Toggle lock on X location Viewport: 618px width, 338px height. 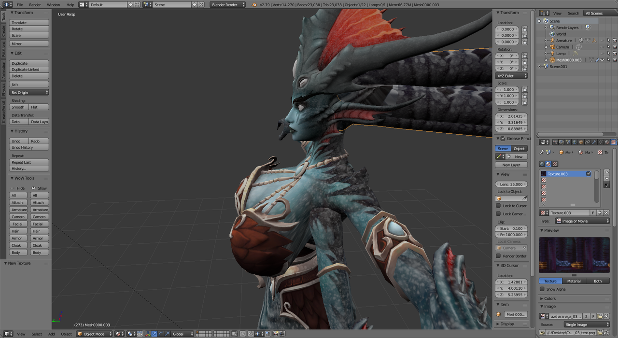click(x=525, y=29)
